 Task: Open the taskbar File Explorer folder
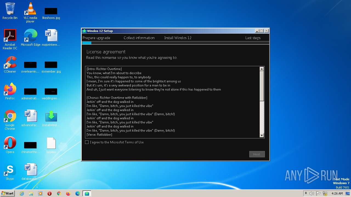tap(31, 193)
